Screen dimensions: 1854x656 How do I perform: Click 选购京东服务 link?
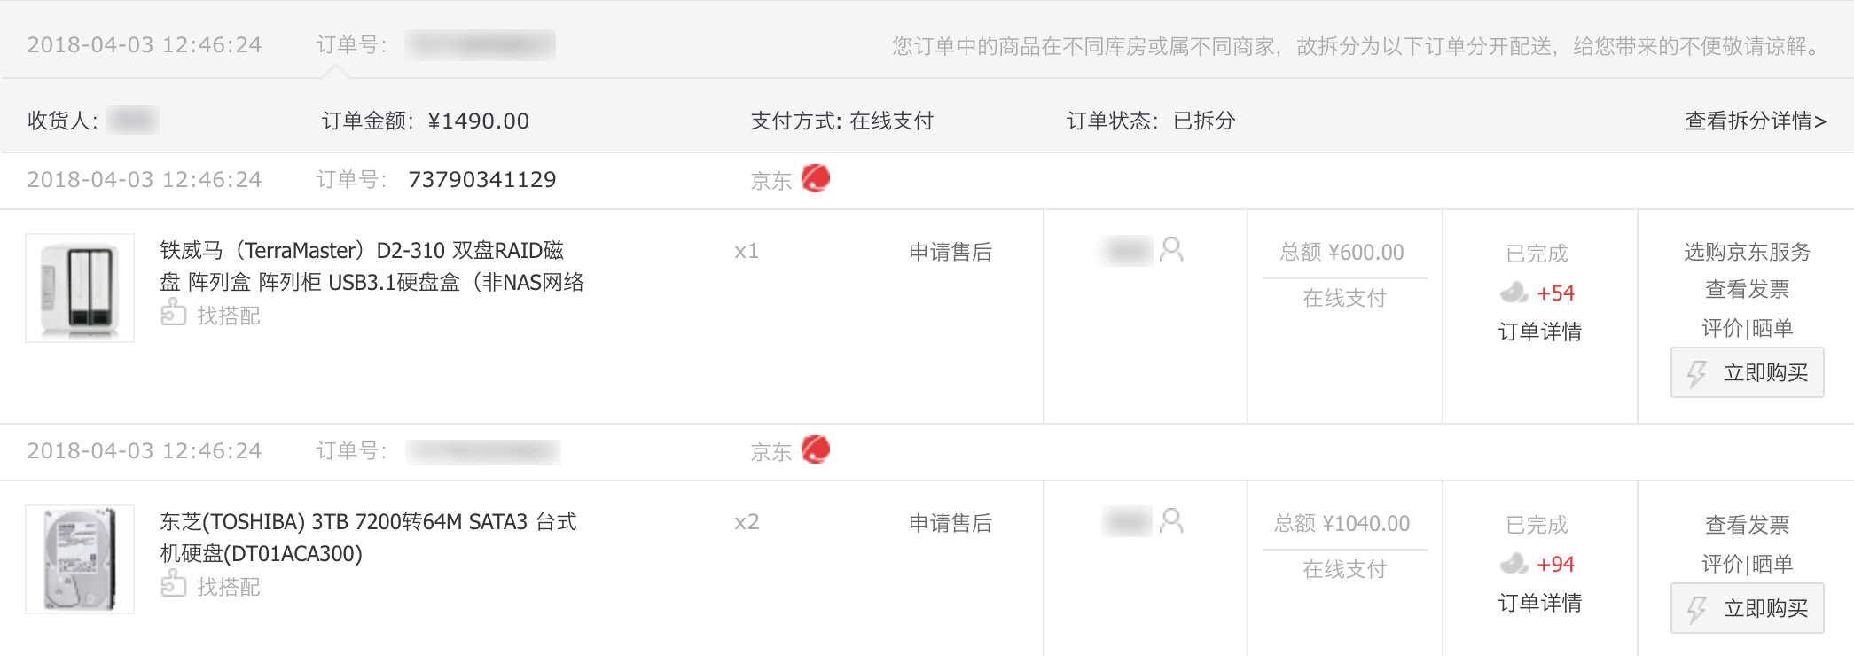click(1747, 252)
